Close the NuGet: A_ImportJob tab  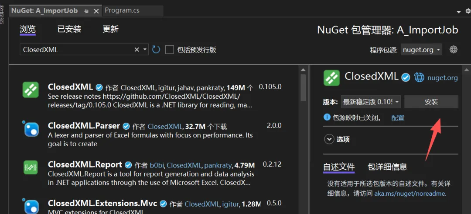point(96,11)
